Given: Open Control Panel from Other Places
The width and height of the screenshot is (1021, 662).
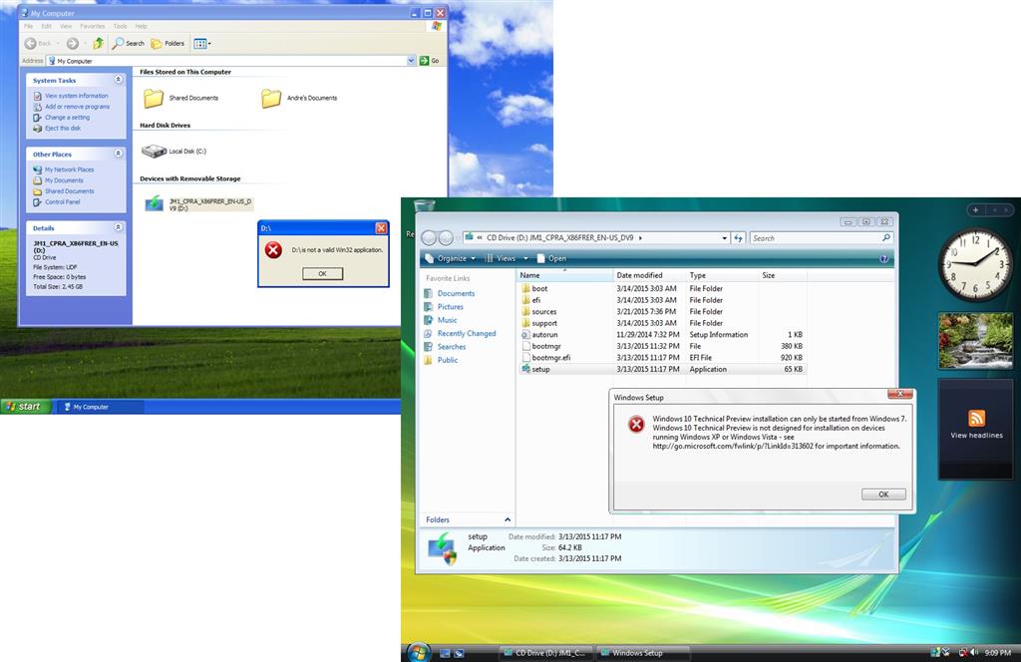Looking at the screenshot, I should [x=62, y=202].
